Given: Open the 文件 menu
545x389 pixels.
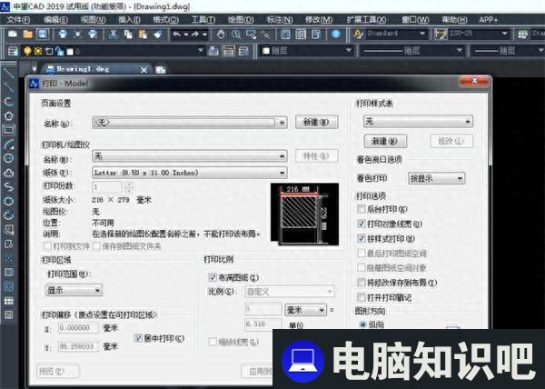Looking at the screenshot, I should pyautogui.click(x=18, y=20).
